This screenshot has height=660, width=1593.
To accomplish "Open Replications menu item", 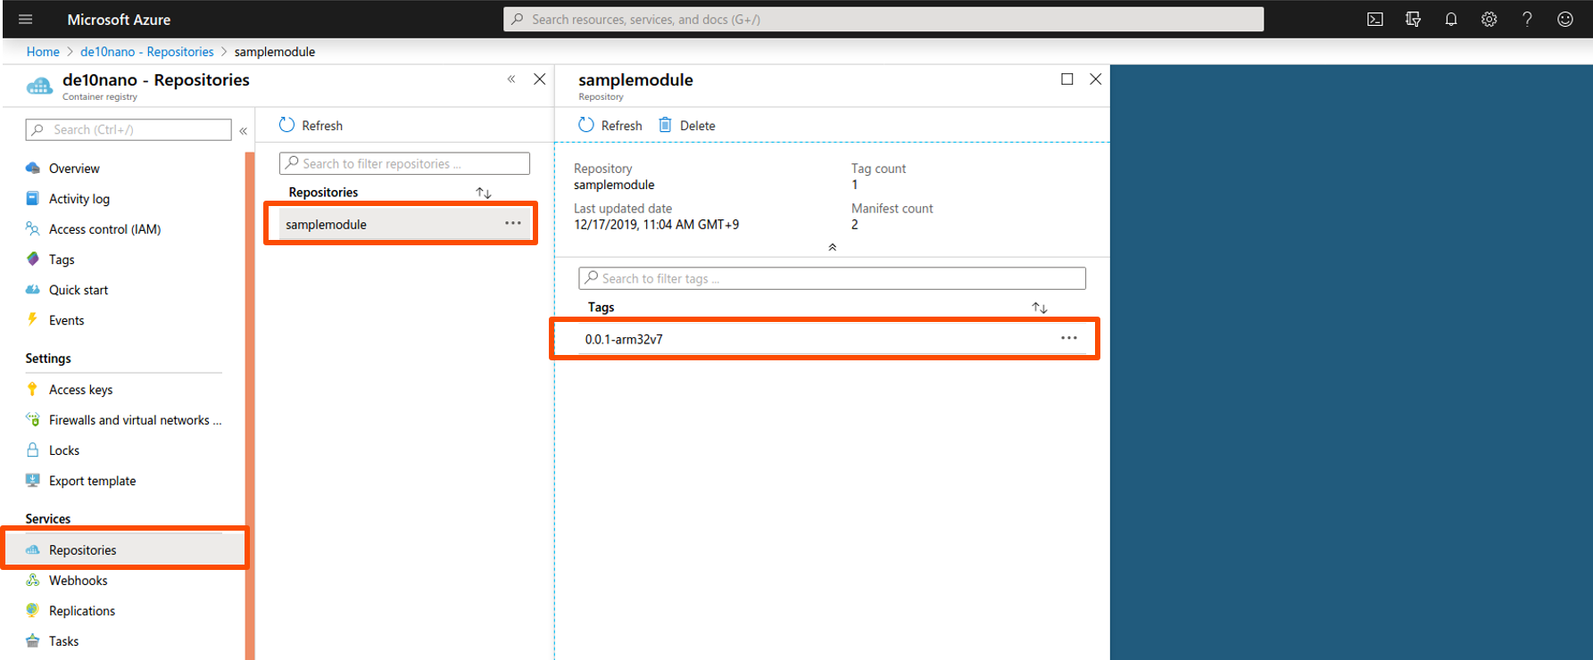I will tap(82, 610).
